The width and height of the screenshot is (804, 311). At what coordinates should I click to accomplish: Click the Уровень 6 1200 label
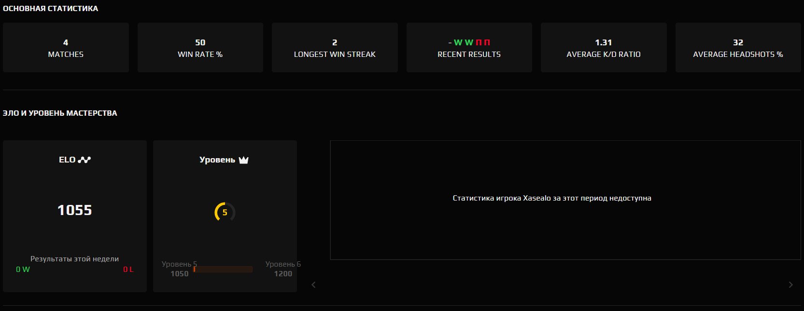point(282,269)
